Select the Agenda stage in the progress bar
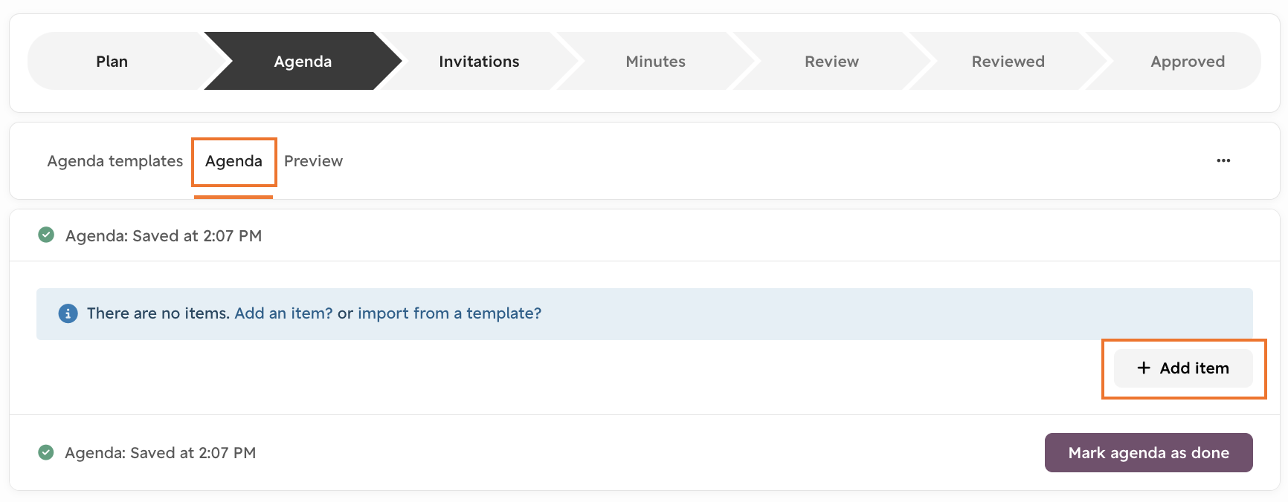The width and height of the screenshot is (1288, 502). (x=303, y=61)
